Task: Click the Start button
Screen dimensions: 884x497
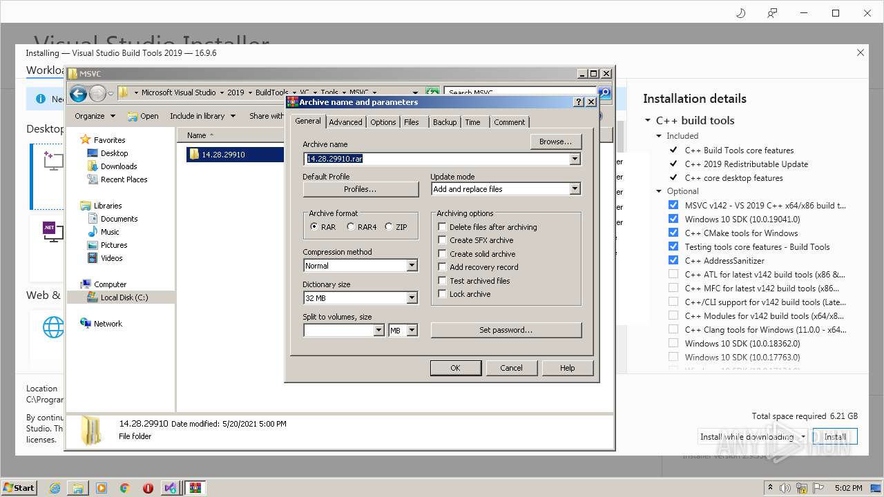Action: [19, 487]
